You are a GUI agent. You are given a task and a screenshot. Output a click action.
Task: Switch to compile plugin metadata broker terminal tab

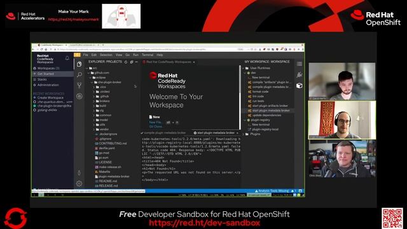click(x=163, y=133)
